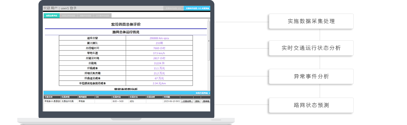The width and height of the screenshot is (407, 125).
Task: Select the 实施数据采集处理 feature box
Action: pyautogui.click(x=311, y=21)
